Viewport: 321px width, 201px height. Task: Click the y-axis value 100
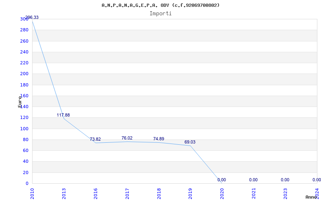24,129
